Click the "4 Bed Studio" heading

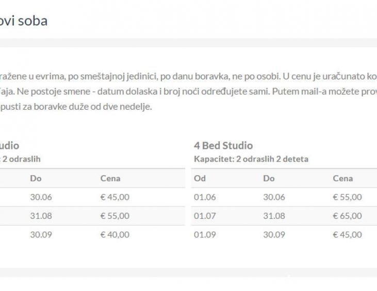[223, 145]
